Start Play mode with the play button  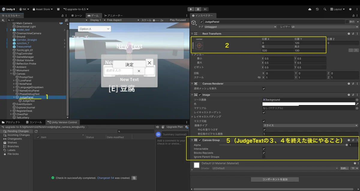click(x=191, y=9)
